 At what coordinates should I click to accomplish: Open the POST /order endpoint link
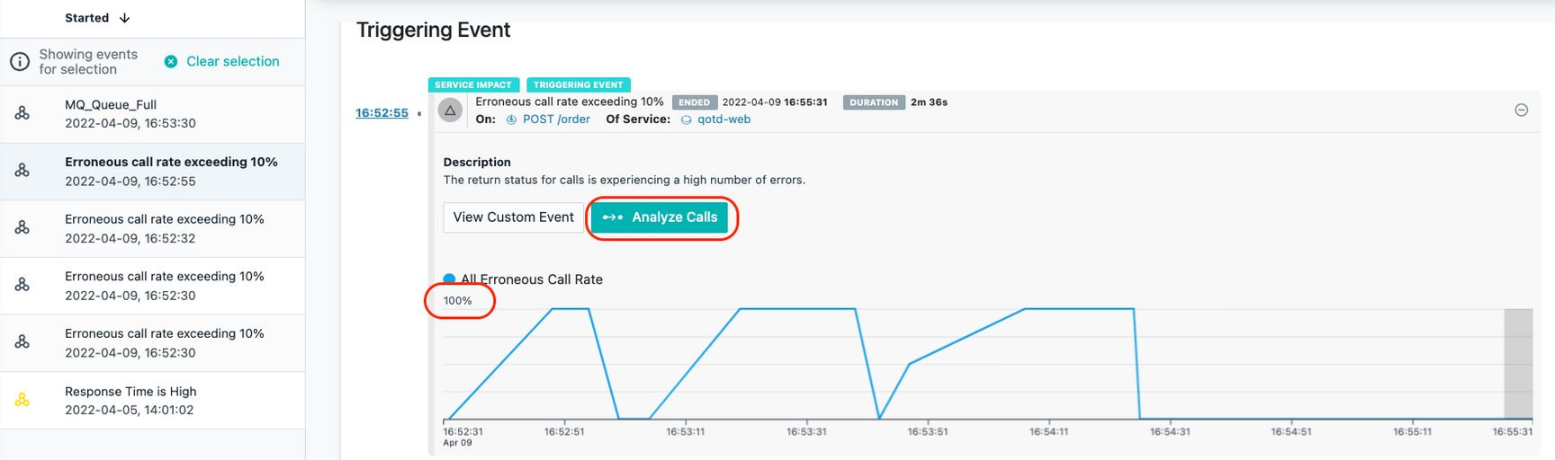point(556,119)
